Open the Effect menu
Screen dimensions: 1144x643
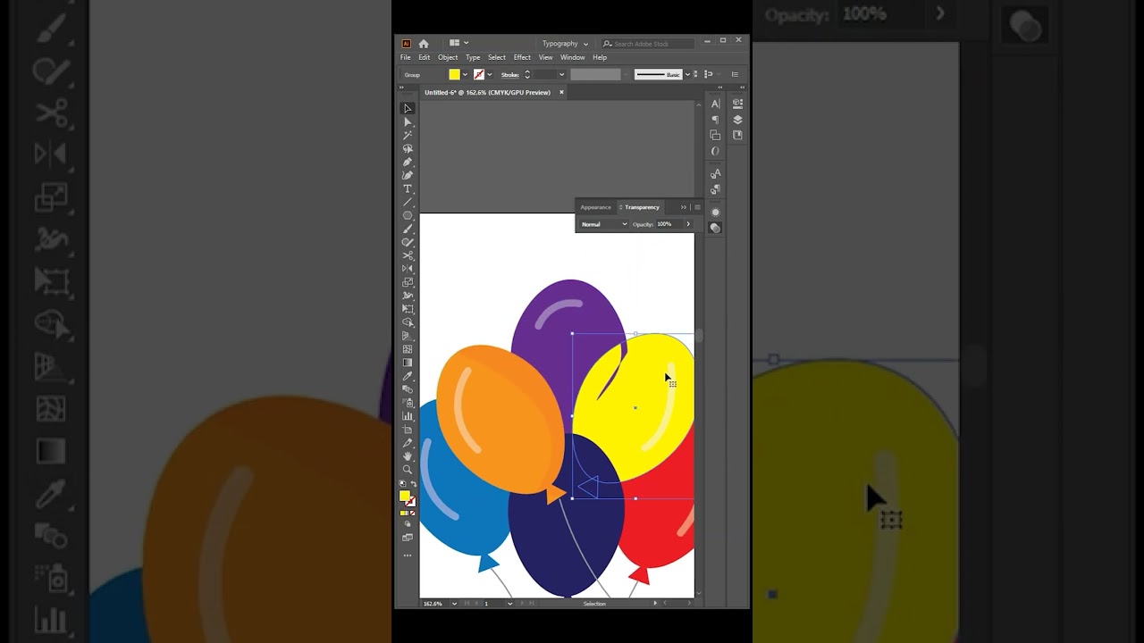tap(522, 57)
